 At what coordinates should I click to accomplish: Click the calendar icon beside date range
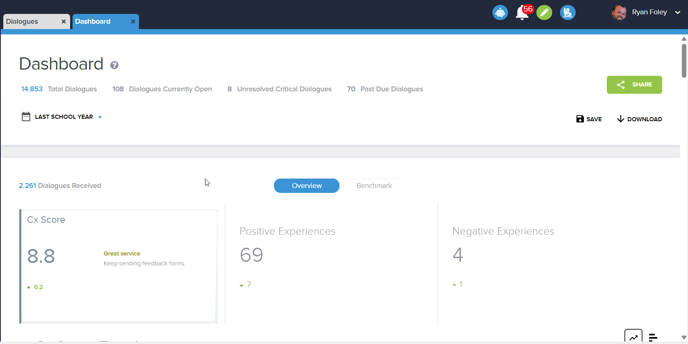pos(26,117)
